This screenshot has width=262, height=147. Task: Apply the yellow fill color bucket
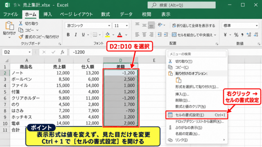click(x=107, y=35)
